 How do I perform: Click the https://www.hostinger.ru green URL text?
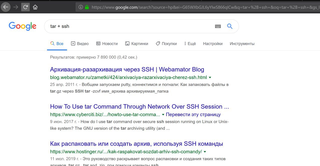click(x=126, y=152)
